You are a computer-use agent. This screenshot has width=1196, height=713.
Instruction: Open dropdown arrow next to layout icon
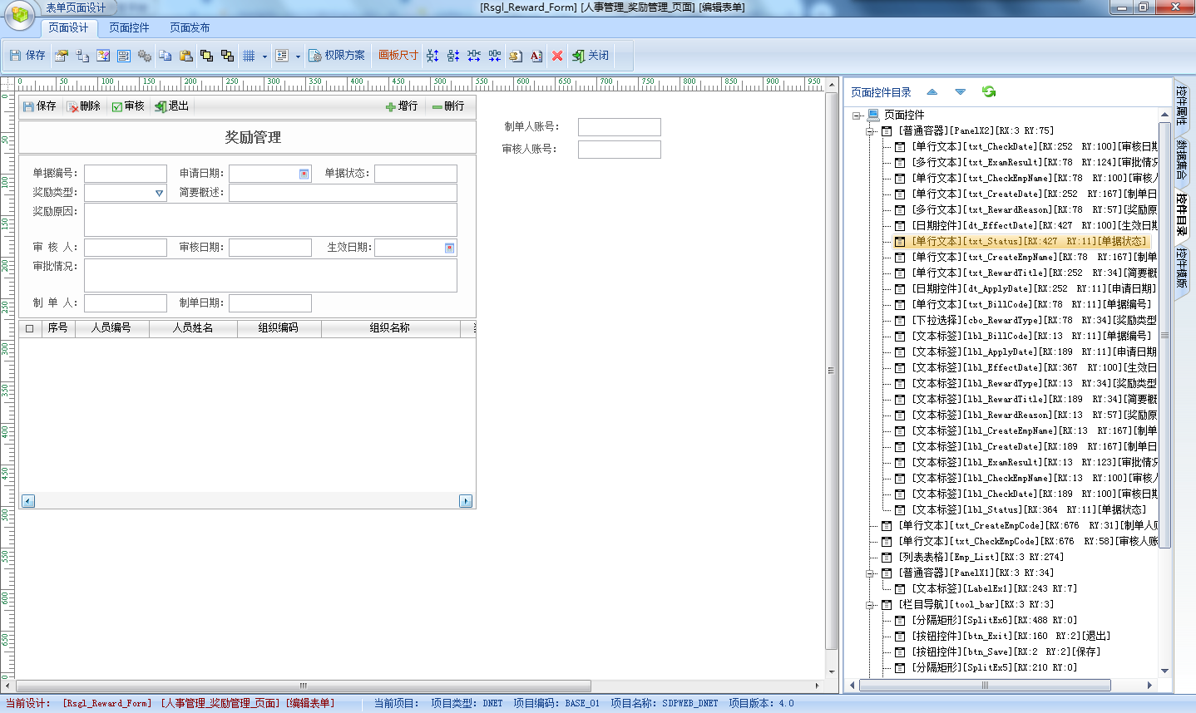298,57
